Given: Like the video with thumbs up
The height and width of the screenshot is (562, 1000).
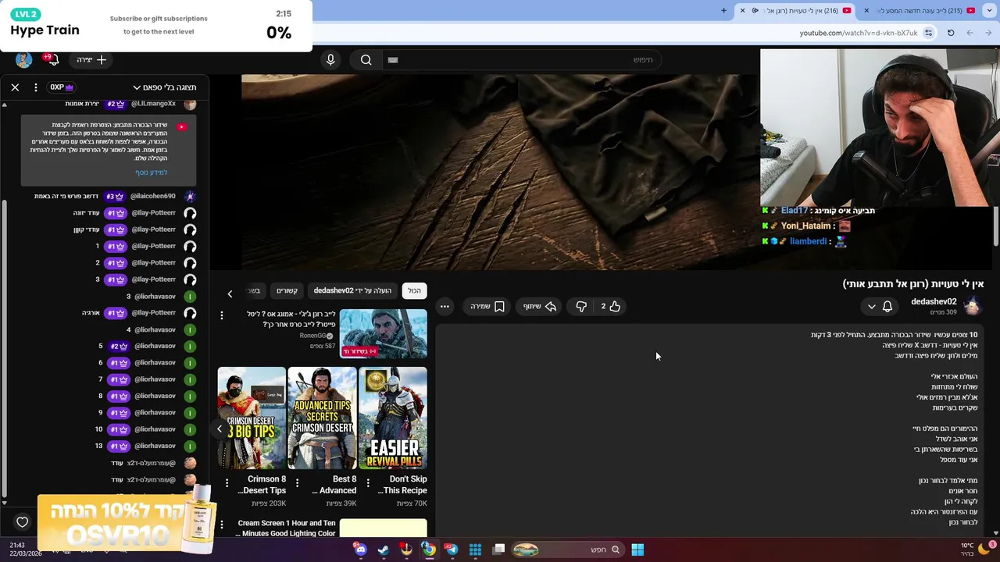Looking at the screenshot, I should point(610,307).
